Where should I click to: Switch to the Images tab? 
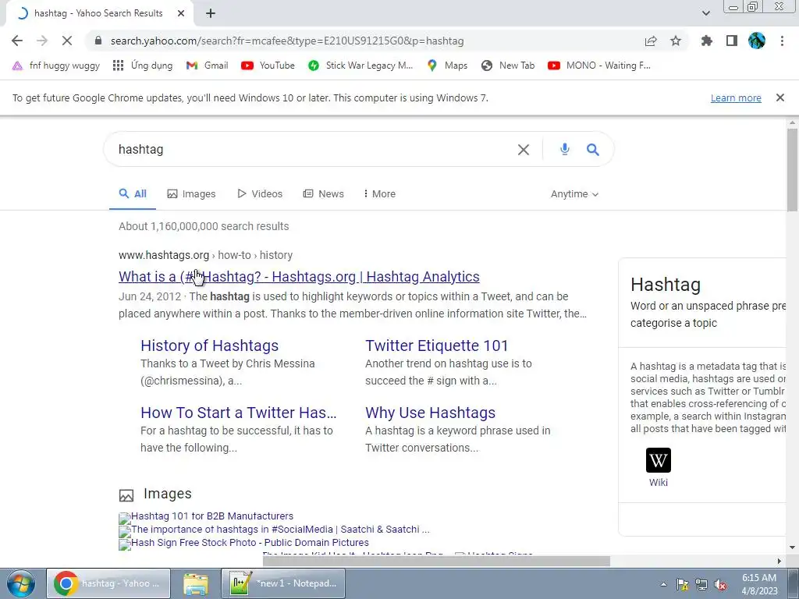(x=191, y=193)
